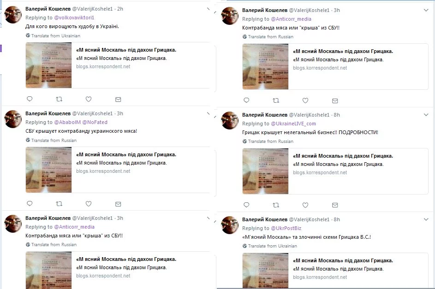
Task: Translate the 'Грицак крышует' tweet from Russian
Action: (x=270, y=142)
